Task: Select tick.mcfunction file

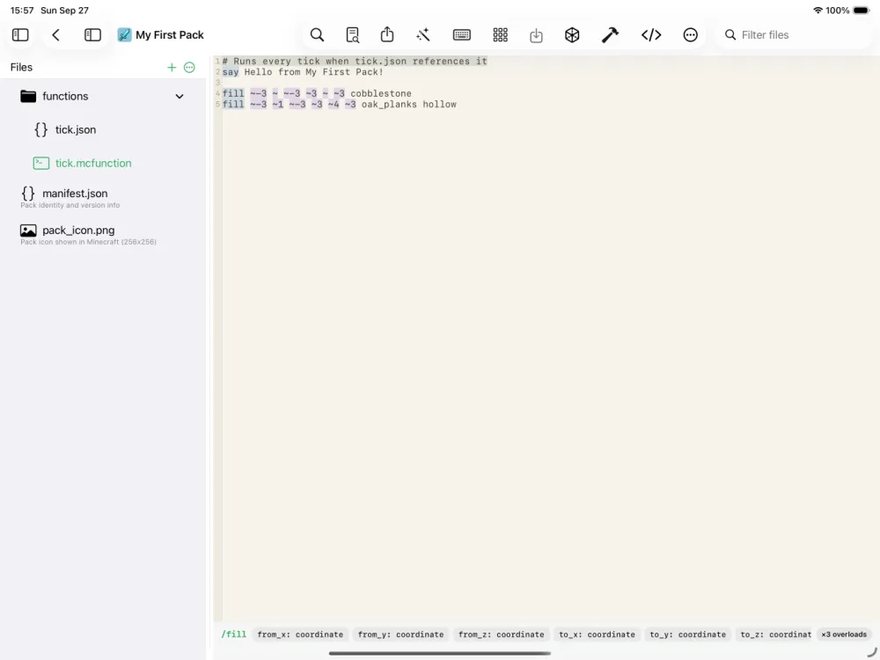Action: coord(93,164)
